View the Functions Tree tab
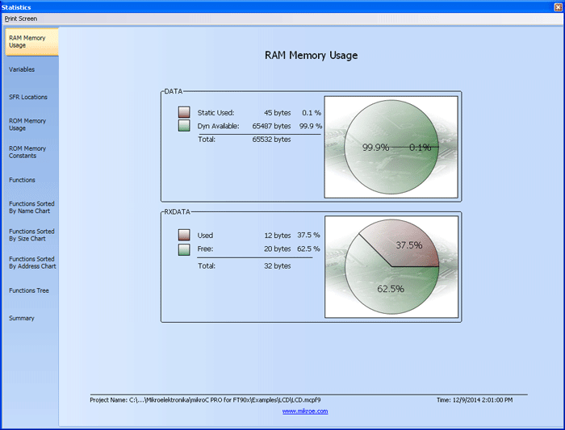565x430 pixels. pyautogui.click(x=31, y=290)
